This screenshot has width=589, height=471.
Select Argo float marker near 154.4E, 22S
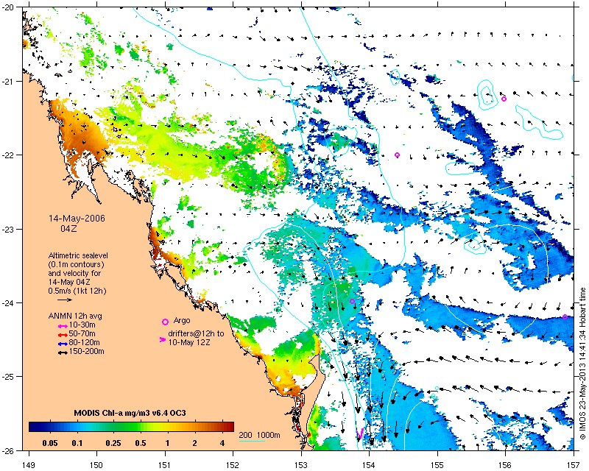pyautogui.click(x=397, y=155)
